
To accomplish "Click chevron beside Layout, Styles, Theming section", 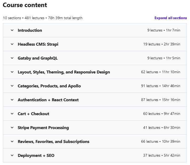I will point(12,72).
